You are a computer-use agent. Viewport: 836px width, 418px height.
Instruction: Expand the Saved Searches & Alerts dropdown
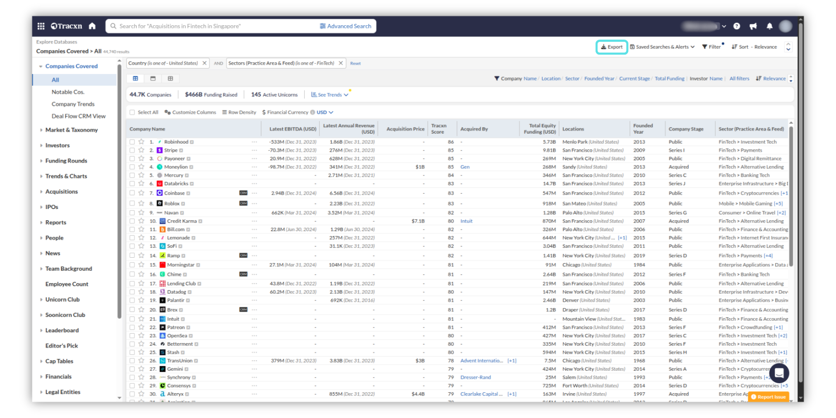pos(662,47)
